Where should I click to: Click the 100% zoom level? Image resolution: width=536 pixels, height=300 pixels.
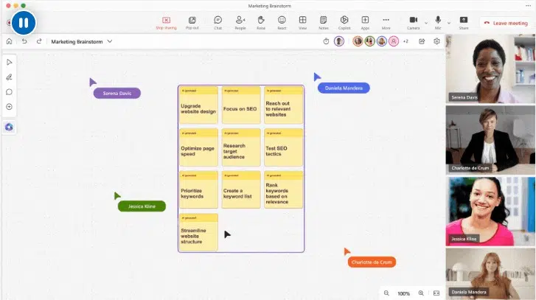404,293
